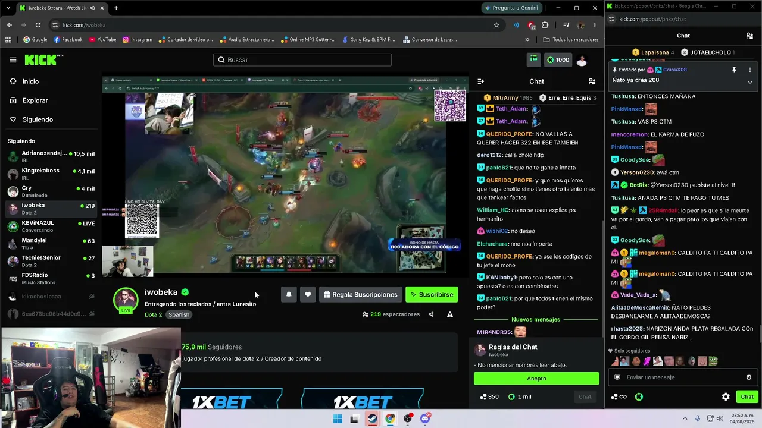The width and height of the screenshot is (762, 428).
Task: Click the iwobeka stream video player
Action: pos(285,177)
